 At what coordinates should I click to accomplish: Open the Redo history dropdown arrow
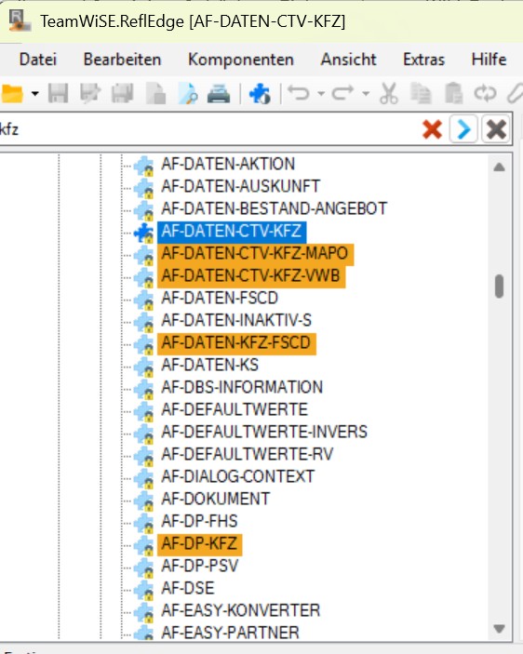point(366,93)
